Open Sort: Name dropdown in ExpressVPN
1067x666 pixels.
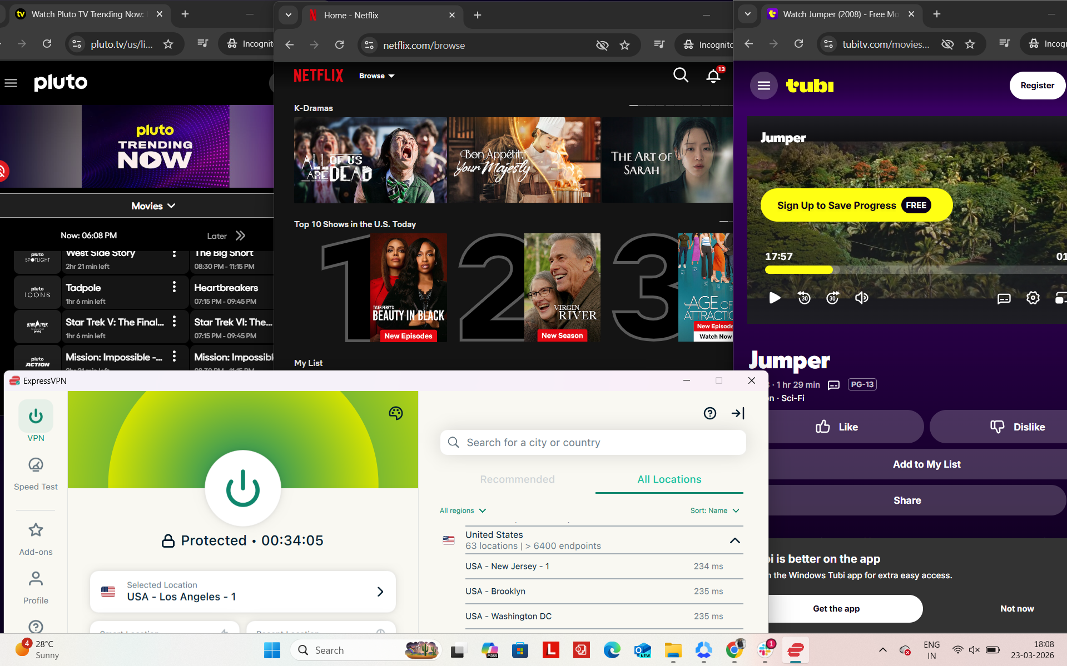point(715,510)
